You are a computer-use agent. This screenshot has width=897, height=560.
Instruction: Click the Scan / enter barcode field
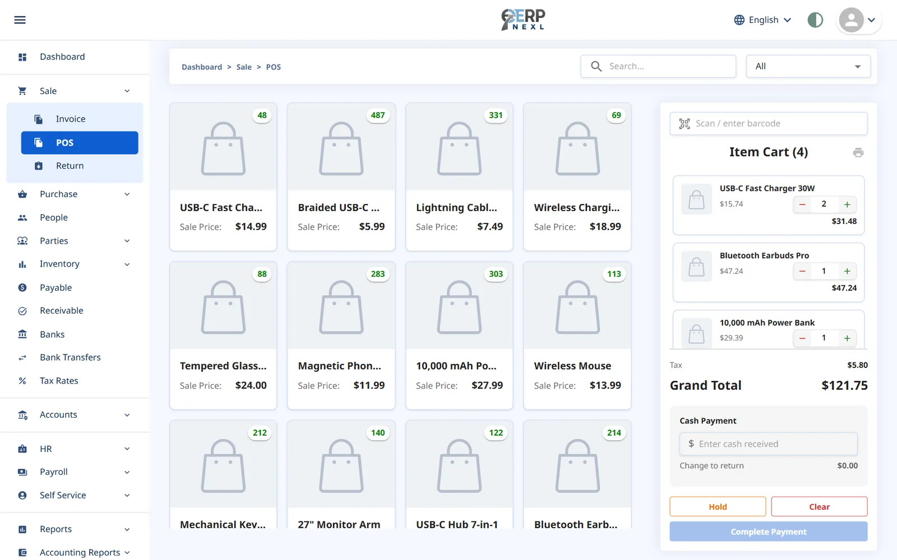pos(769,124)
